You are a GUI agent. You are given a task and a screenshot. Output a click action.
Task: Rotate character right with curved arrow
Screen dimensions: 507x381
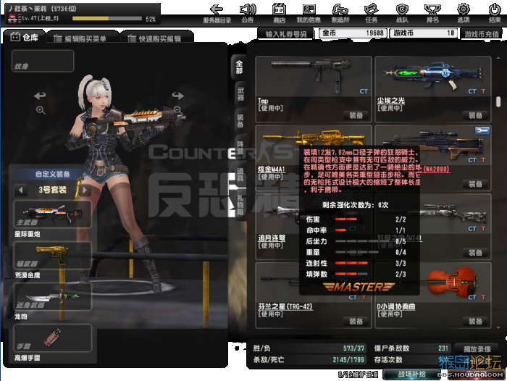pos(178,96)
